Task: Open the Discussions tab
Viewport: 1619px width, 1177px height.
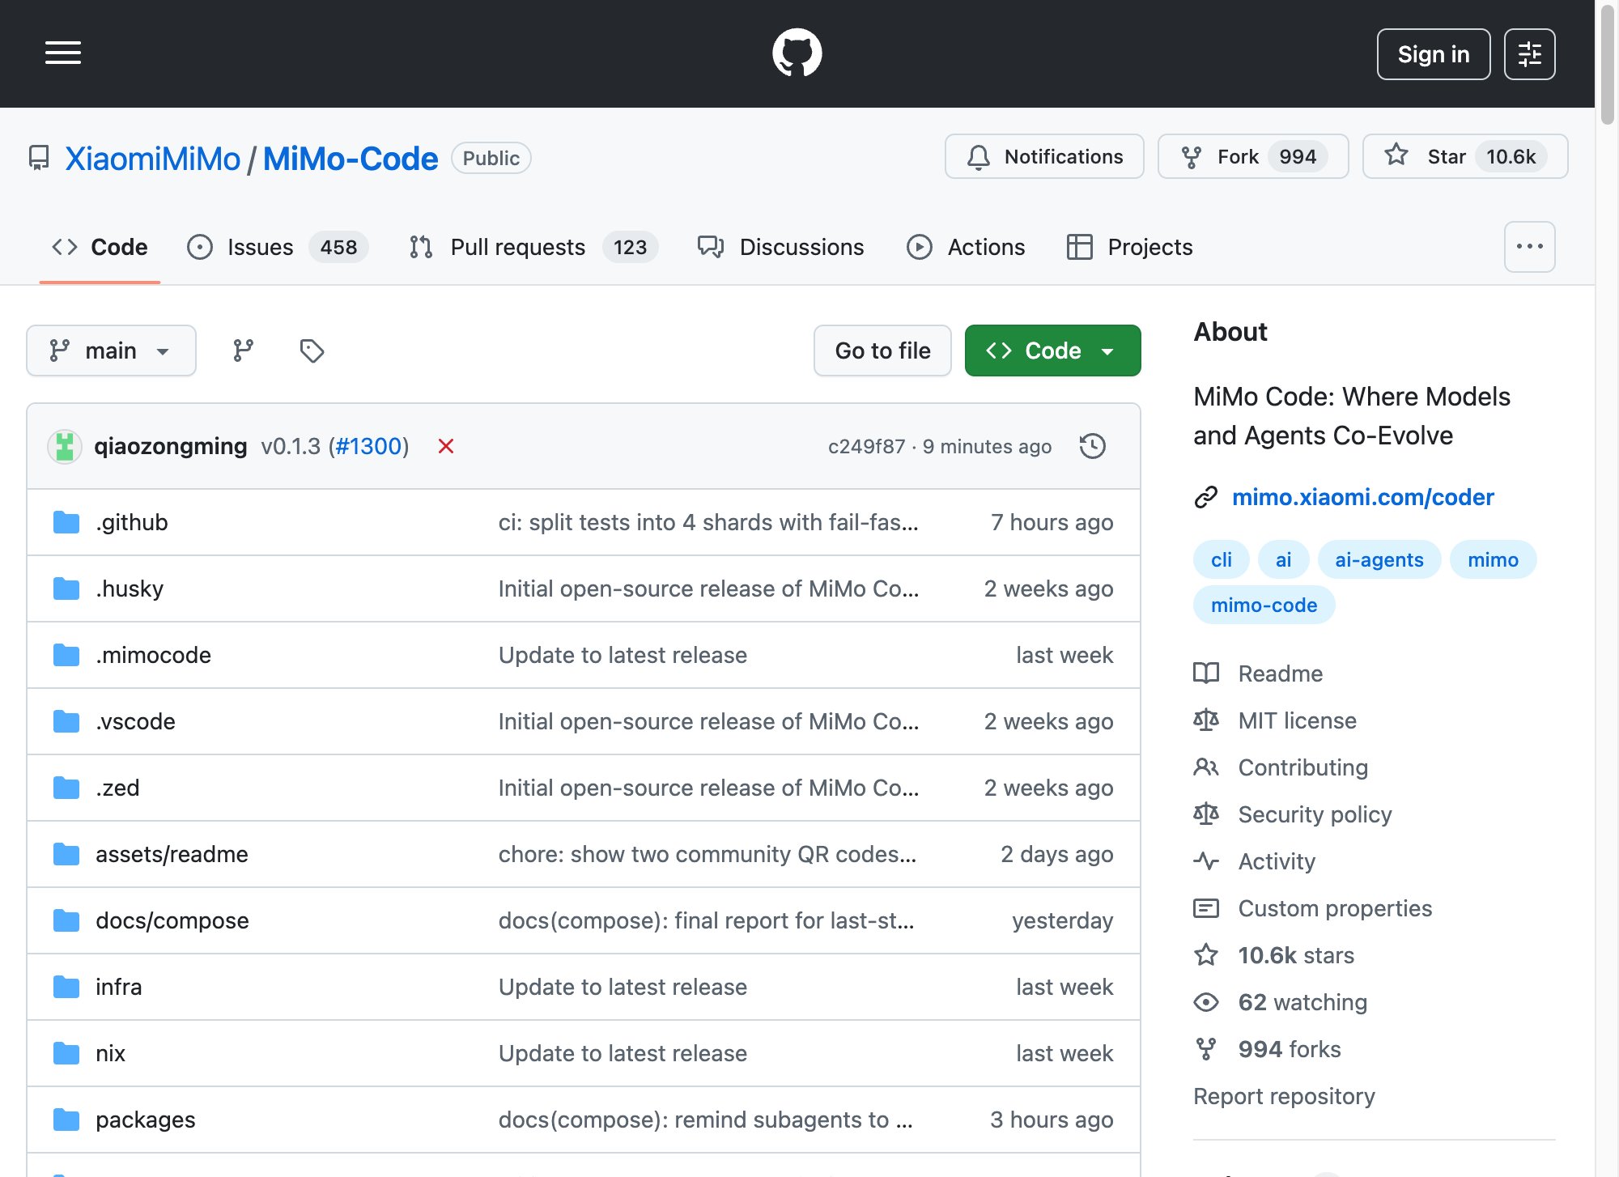Action: [781, 247]
